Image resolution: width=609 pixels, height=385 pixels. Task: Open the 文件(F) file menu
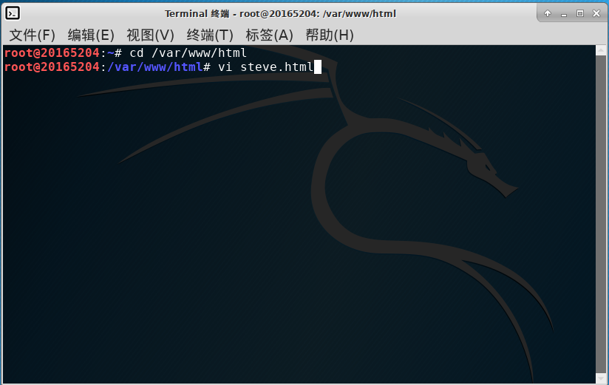(33, 35)
